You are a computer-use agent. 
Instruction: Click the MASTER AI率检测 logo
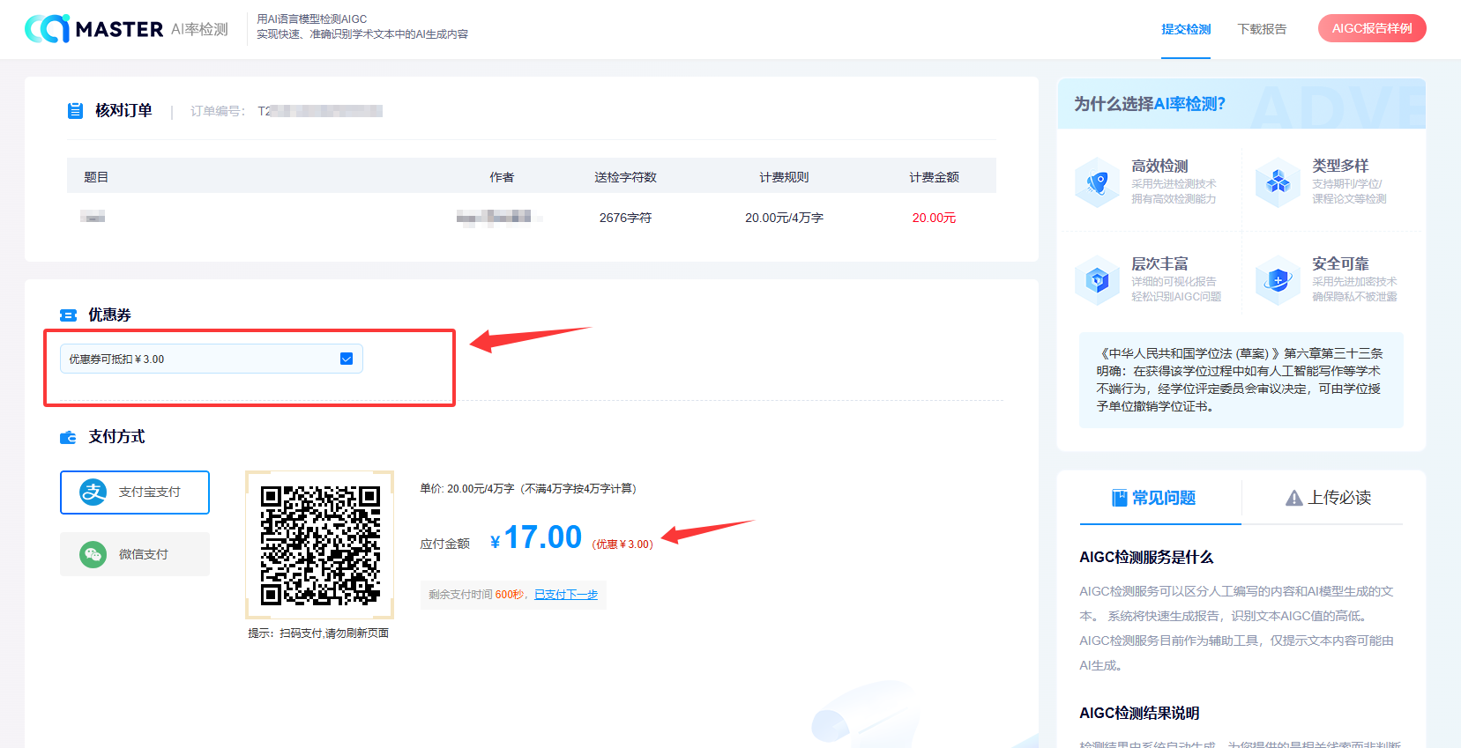126,29
